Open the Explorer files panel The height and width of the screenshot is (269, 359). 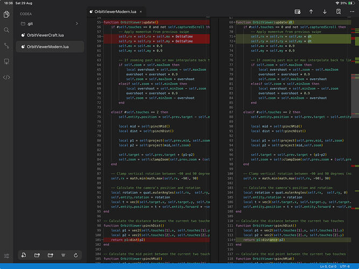[x=6, y=14]
